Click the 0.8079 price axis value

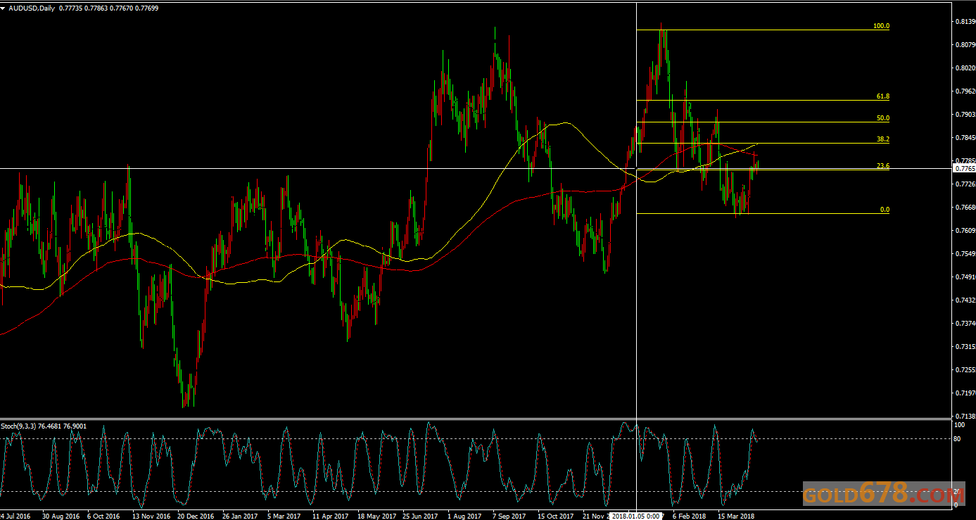tap(965, 45)
